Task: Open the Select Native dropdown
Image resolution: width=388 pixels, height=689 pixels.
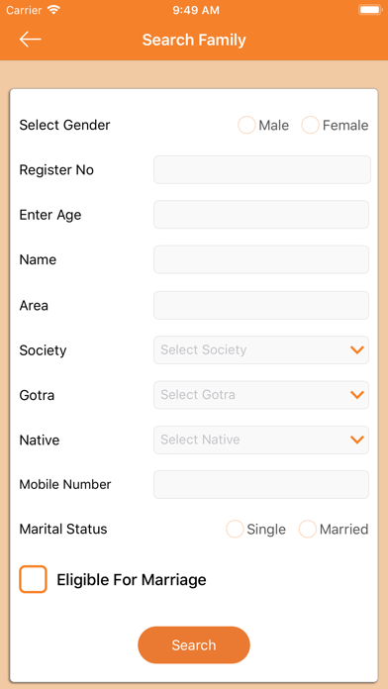Action: 261,440
